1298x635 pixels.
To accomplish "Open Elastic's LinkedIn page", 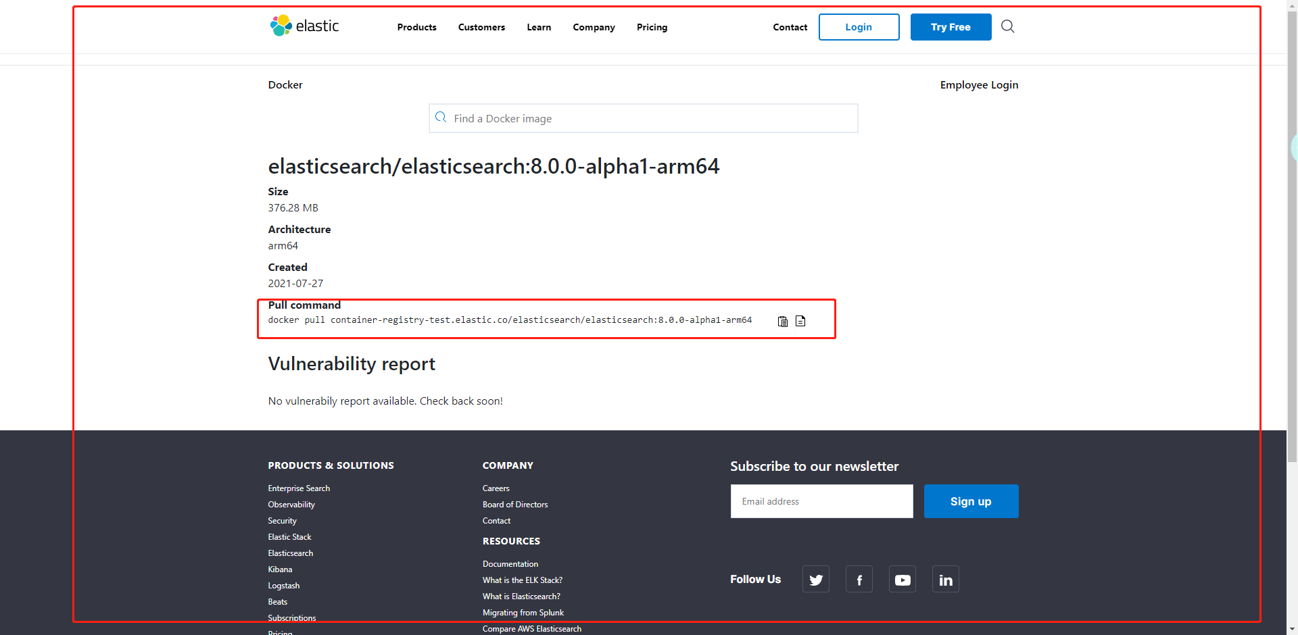I will point(946,579).
